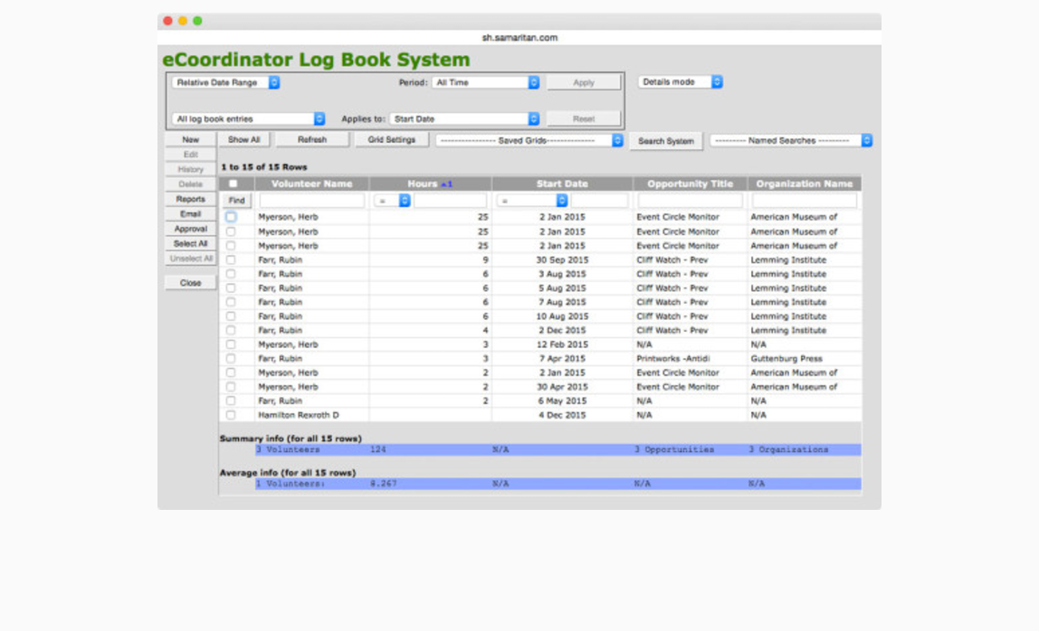This screenshot has width=1039, height=631.
Task: Open Reports from the left sidebar
Action: click(190, 199)
